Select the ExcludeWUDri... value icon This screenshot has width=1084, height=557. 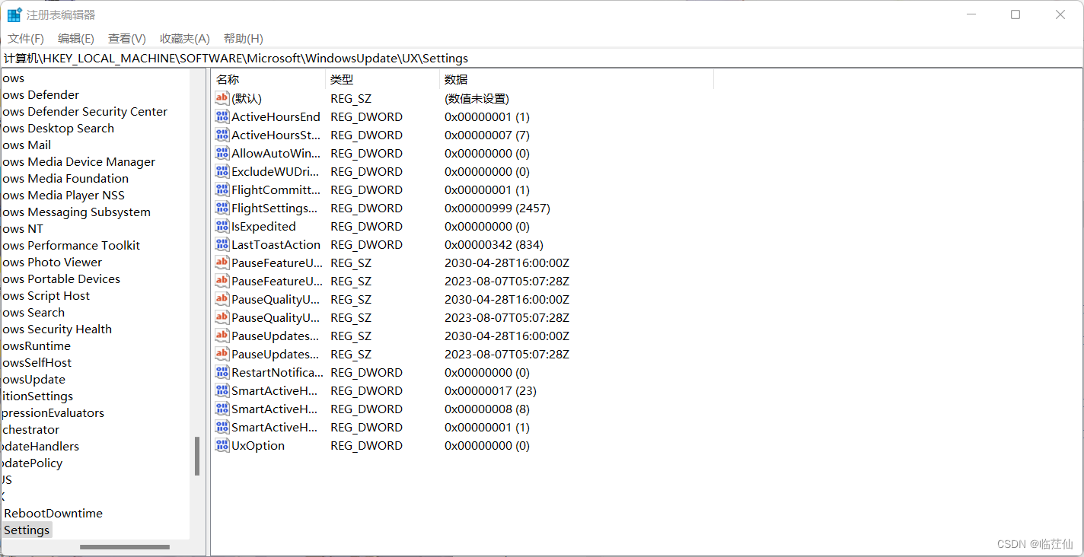[222, 171]
